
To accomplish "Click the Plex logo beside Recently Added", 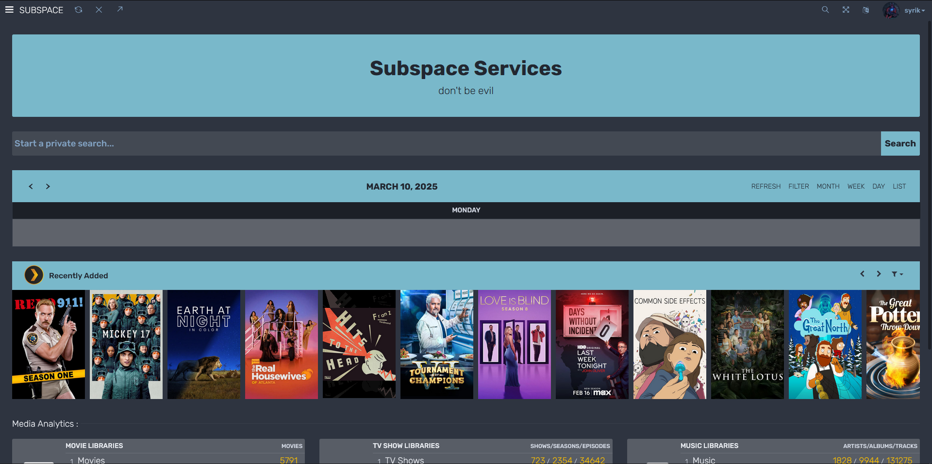I will click(34, 275).
